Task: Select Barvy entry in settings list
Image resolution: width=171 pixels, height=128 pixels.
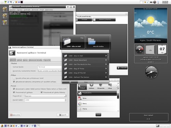Action: [97, 104]
